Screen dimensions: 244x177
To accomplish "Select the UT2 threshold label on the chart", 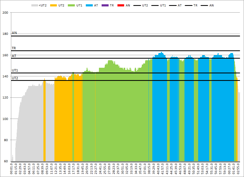I will (15, 78).
